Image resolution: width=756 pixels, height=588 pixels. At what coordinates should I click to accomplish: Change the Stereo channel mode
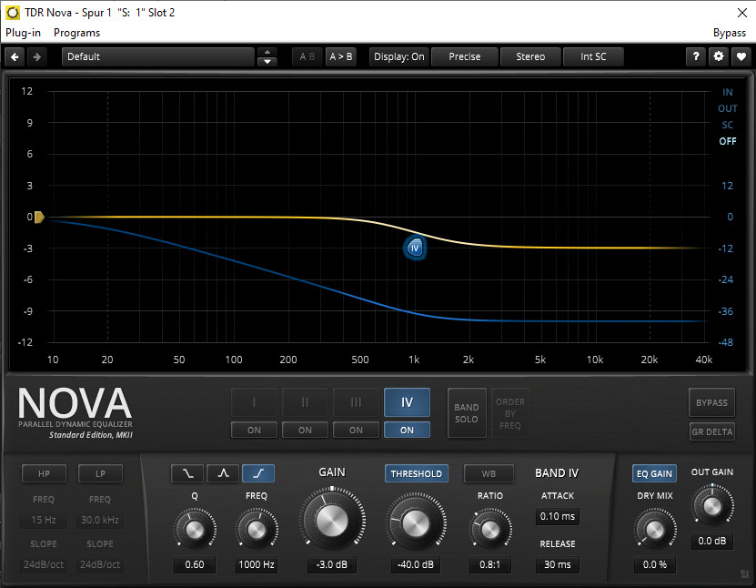pyautogui.click(x=530, y=57)
